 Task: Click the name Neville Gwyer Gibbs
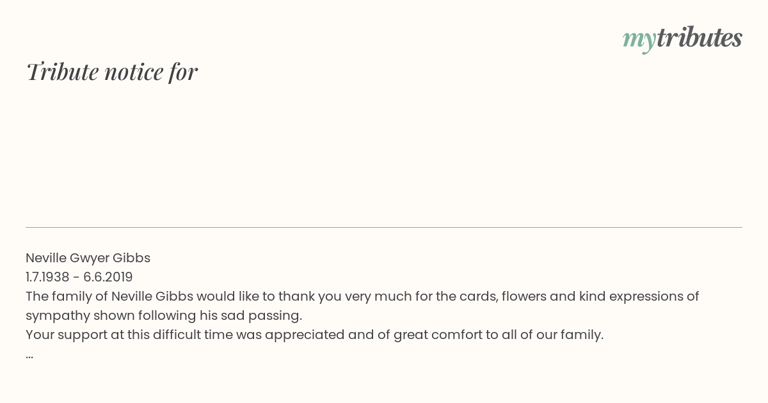pyautogui.click(x=88, y=258)
